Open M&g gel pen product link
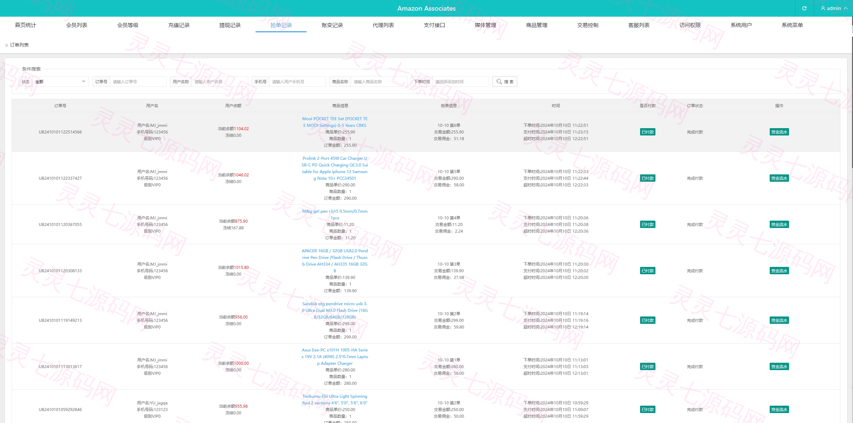The height and width of the screenshot is (423, 853). [x=335, y=215]
